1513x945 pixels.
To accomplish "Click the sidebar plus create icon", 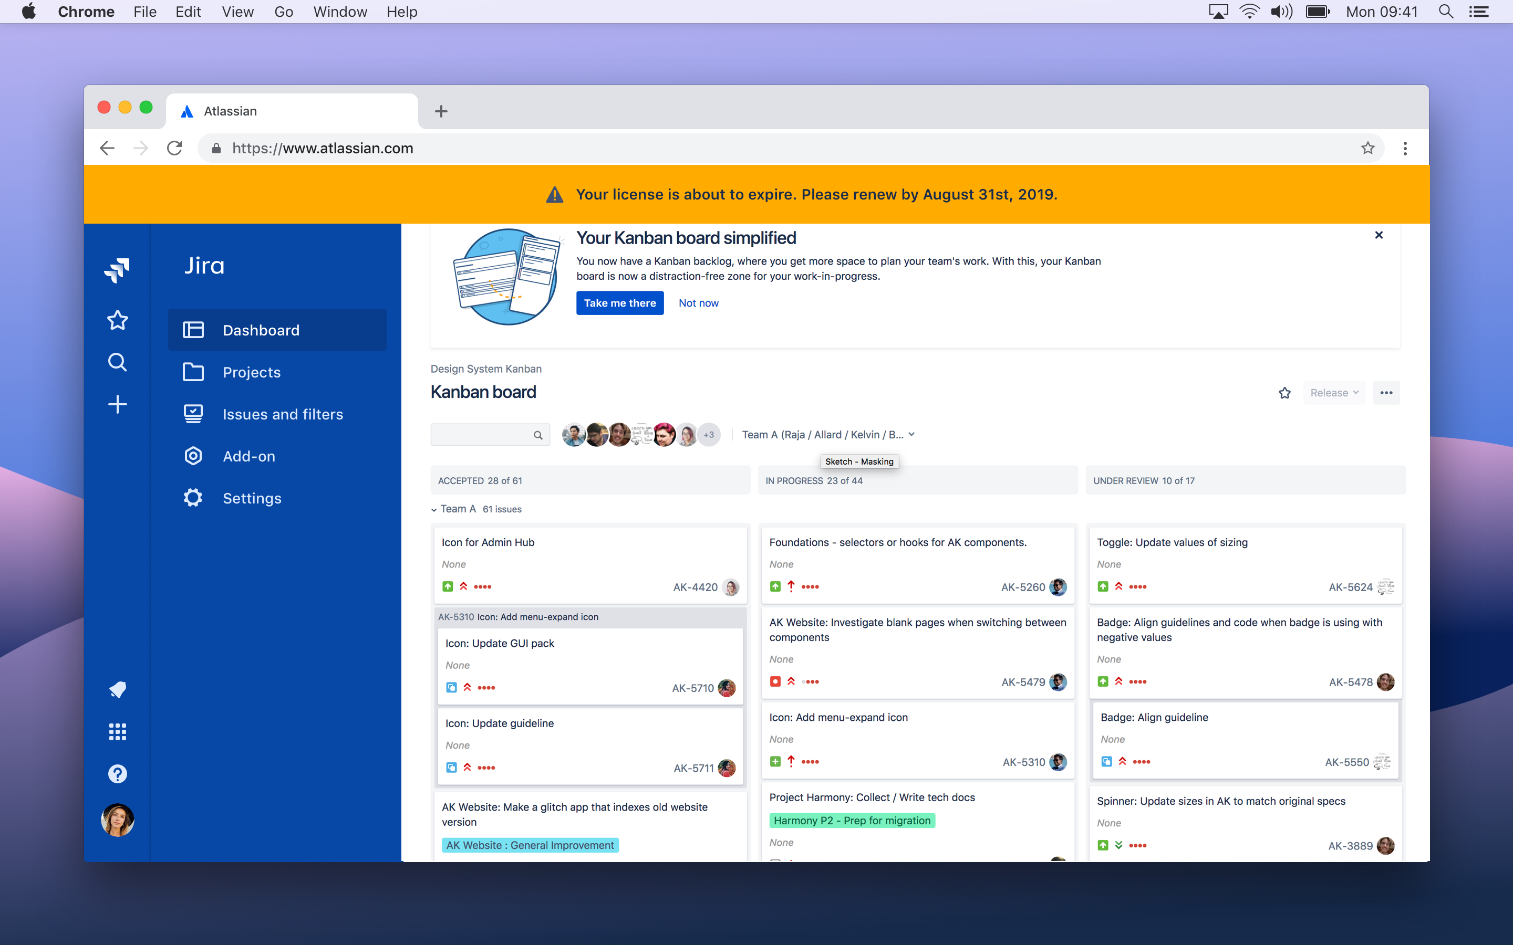I will point(117,404).
